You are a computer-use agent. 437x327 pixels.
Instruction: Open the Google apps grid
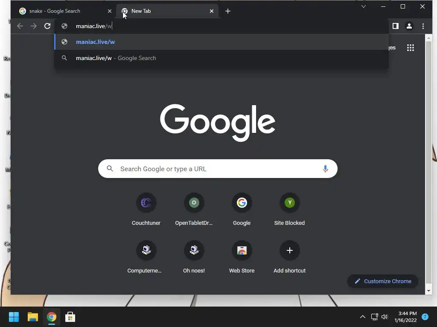[x=410, y=48]
